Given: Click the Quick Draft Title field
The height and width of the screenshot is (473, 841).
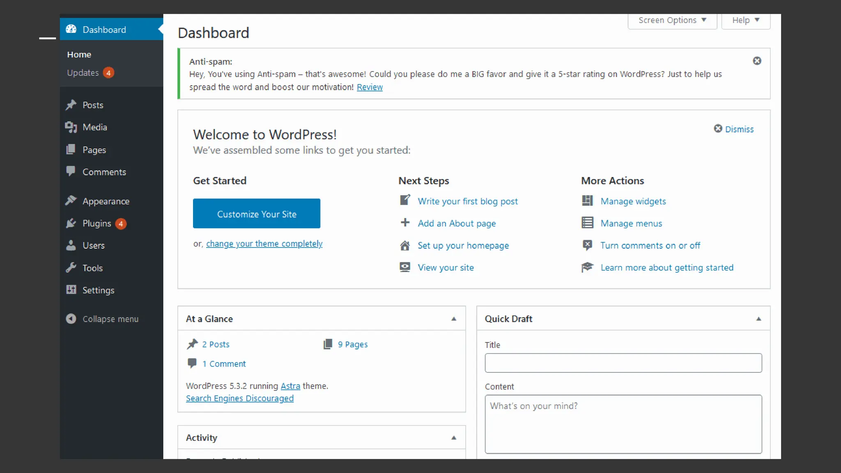Looking at the screenshot, I should click(x=623, y=363).
